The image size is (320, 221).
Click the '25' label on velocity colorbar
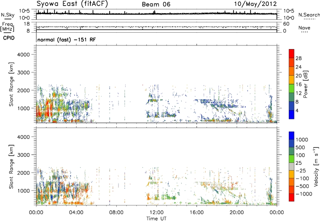pos(298,163)
